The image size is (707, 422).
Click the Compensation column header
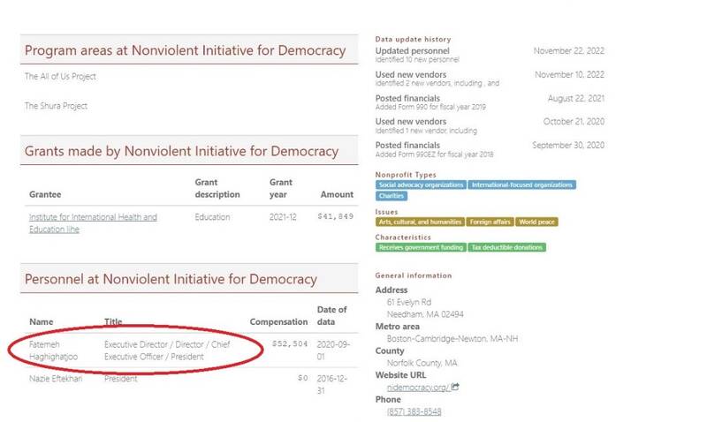pos(278,321)
